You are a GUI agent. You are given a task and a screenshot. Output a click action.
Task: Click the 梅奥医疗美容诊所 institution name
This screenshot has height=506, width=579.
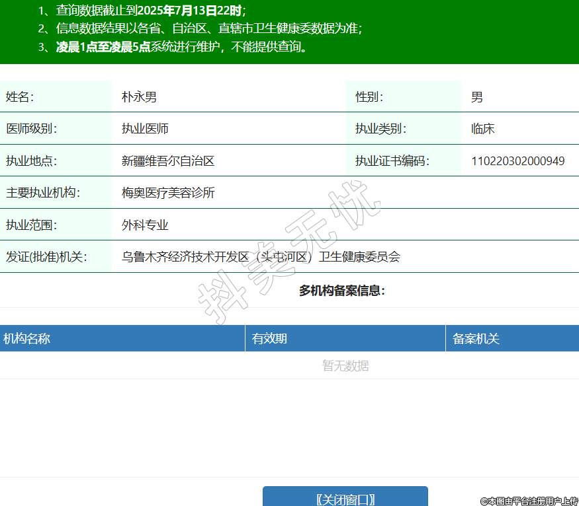(168, 193)
